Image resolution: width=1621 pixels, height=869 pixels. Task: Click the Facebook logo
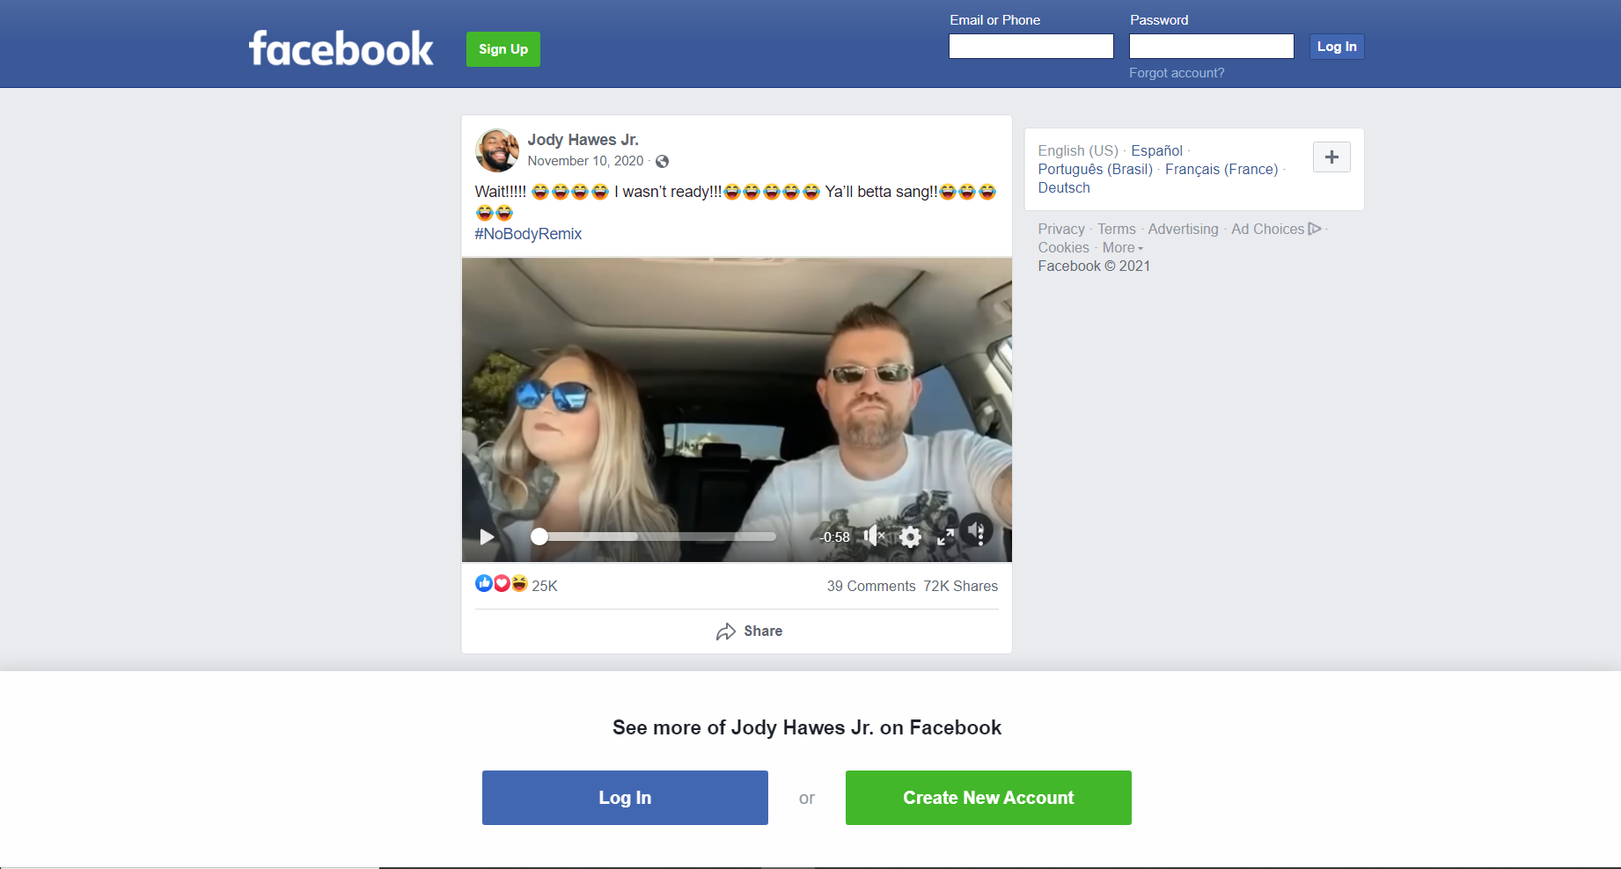point(341,48)
